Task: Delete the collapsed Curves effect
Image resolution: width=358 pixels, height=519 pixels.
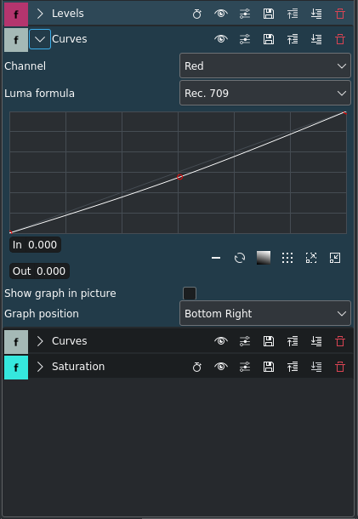Action: (x=340, y=341)
